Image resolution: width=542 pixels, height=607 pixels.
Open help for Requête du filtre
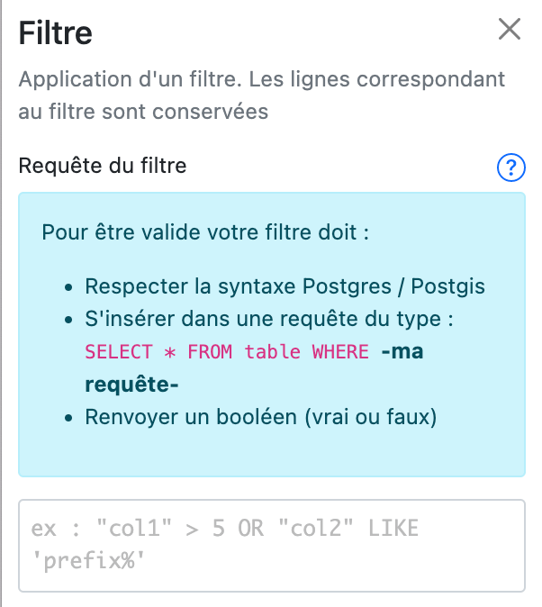[x=510, y=167]
